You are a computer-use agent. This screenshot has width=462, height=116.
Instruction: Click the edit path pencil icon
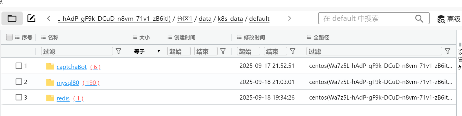pos(31,18)
